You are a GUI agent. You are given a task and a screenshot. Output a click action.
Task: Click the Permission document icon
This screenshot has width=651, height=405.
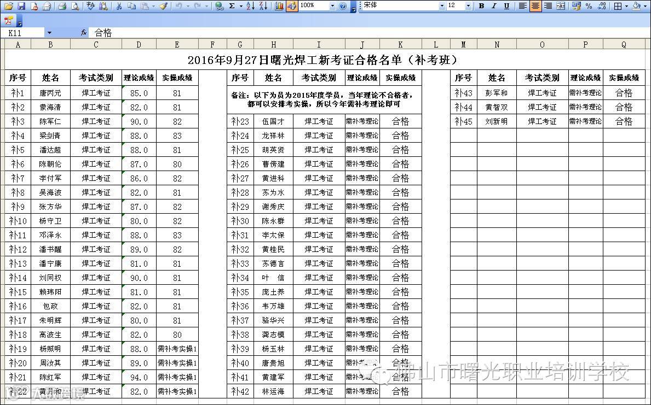pyautogui.click(x=34, y=6)
